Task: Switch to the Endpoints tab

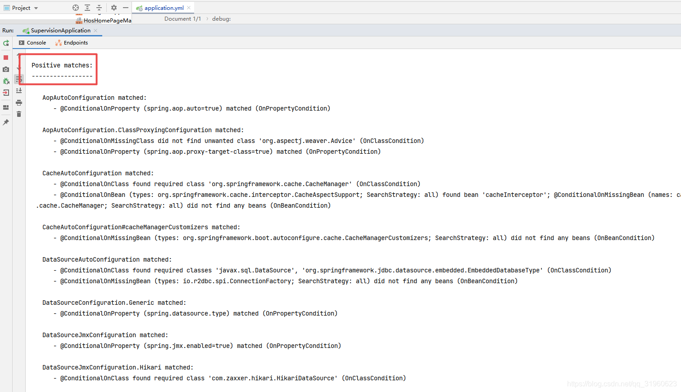Action: pos(72,43)
